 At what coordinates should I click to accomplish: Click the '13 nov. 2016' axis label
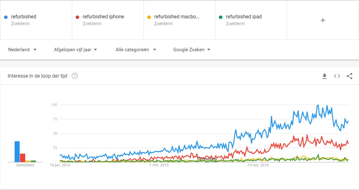click(x=258, y=165)
